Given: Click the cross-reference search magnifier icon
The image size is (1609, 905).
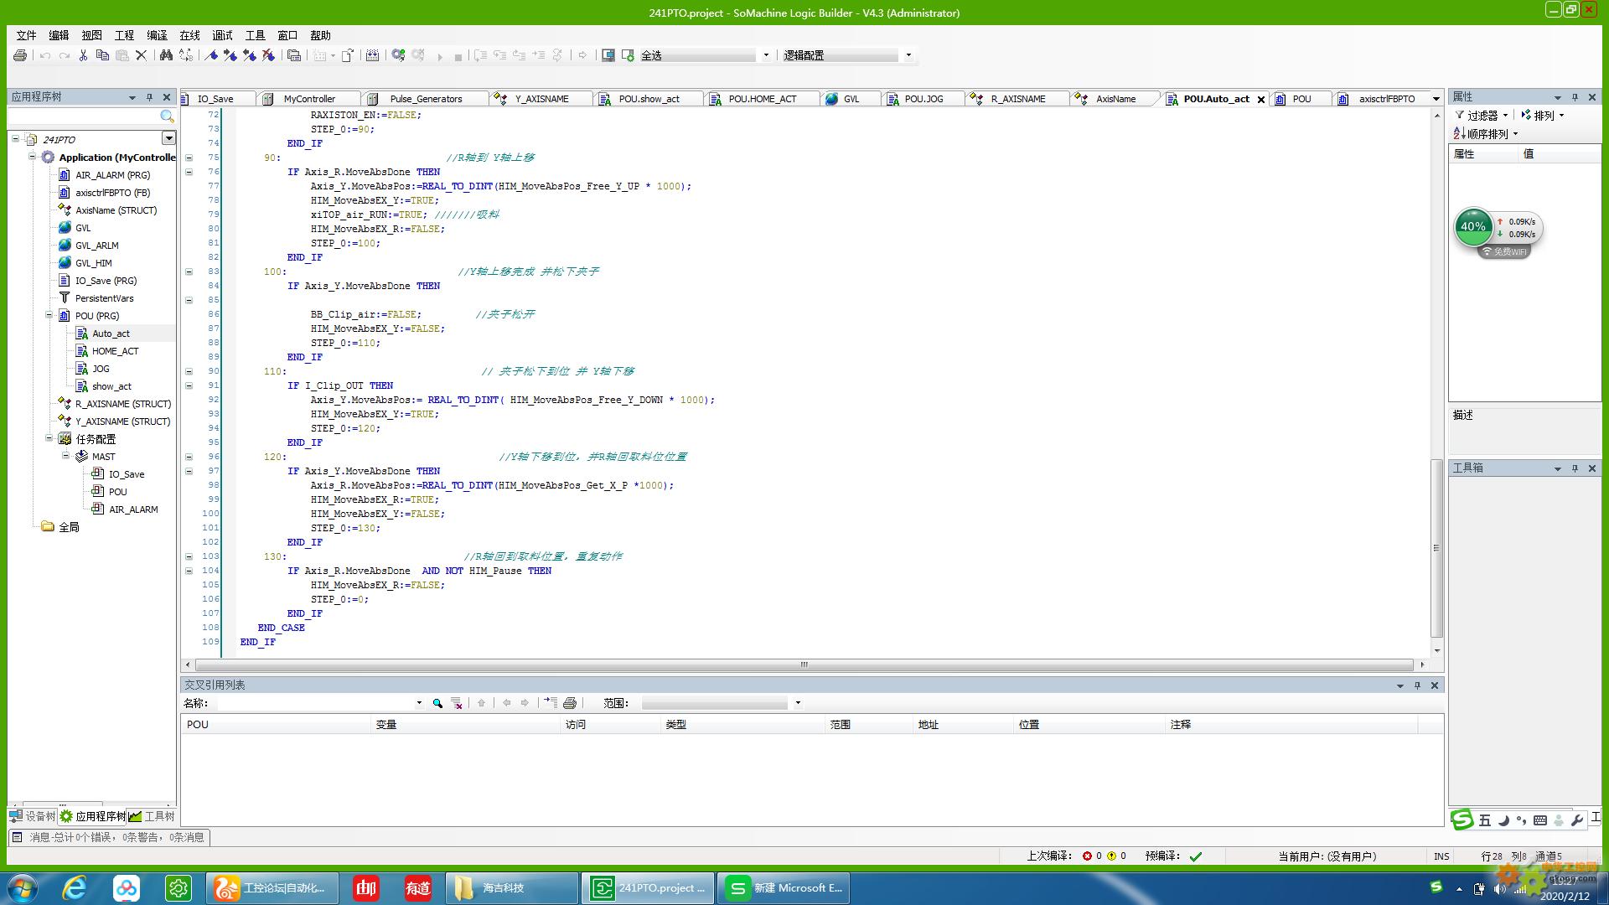Looking at the screenshot, I should [x=437, y=703].
